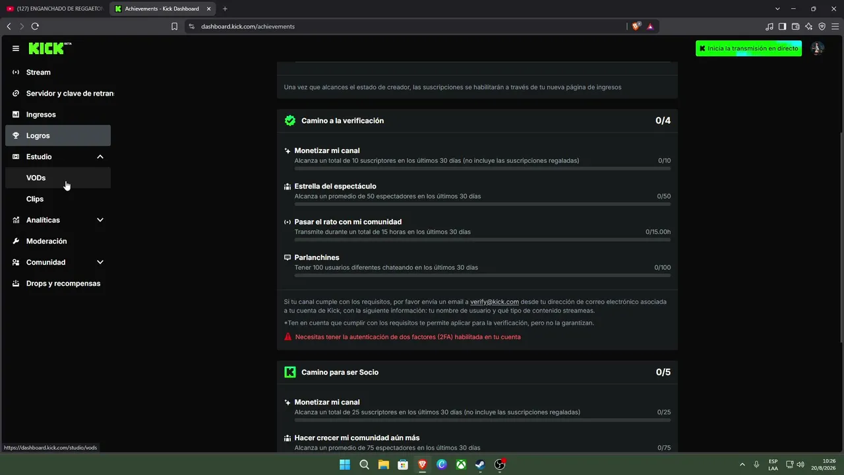The image size is (844, 475).
Task: Click the Pasar el rato progress bar
Action: coord(483,239)
